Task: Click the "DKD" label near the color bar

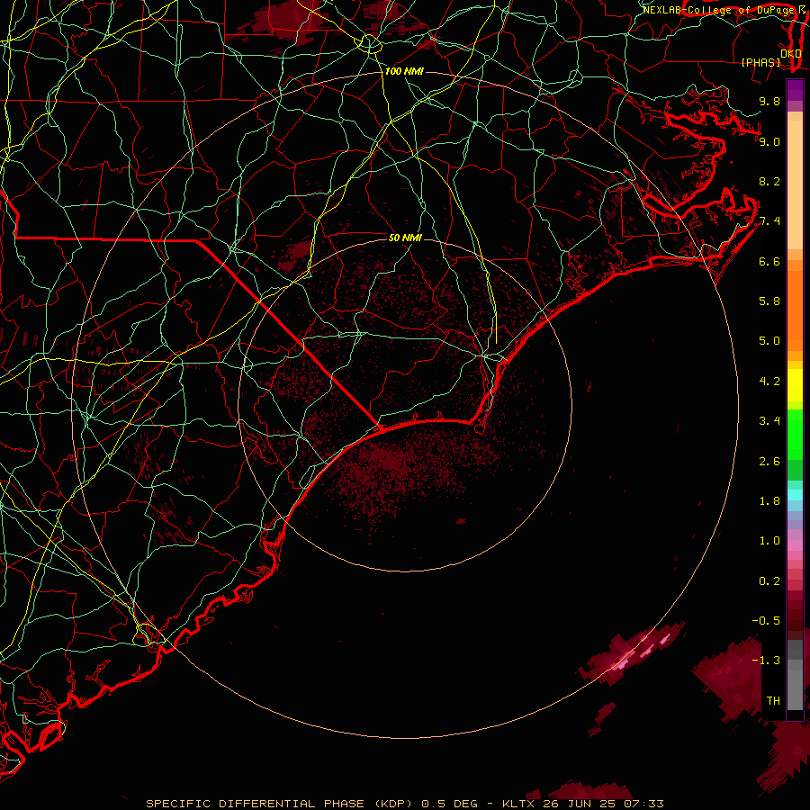Action: 791,53
